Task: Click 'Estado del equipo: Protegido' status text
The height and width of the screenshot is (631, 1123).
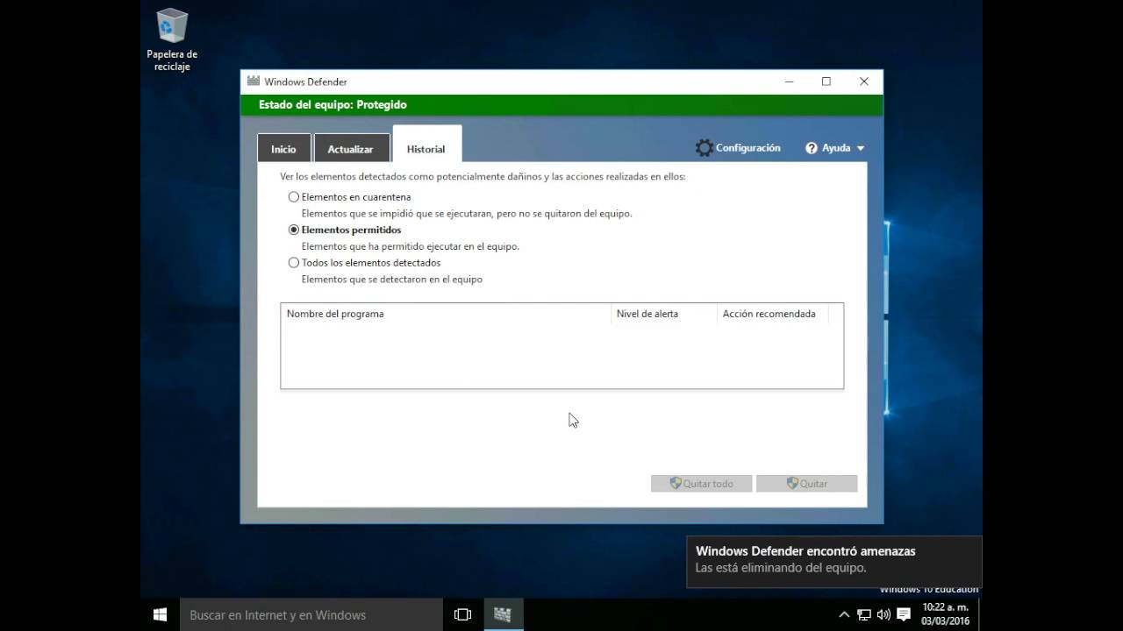Action: point(333,104)
